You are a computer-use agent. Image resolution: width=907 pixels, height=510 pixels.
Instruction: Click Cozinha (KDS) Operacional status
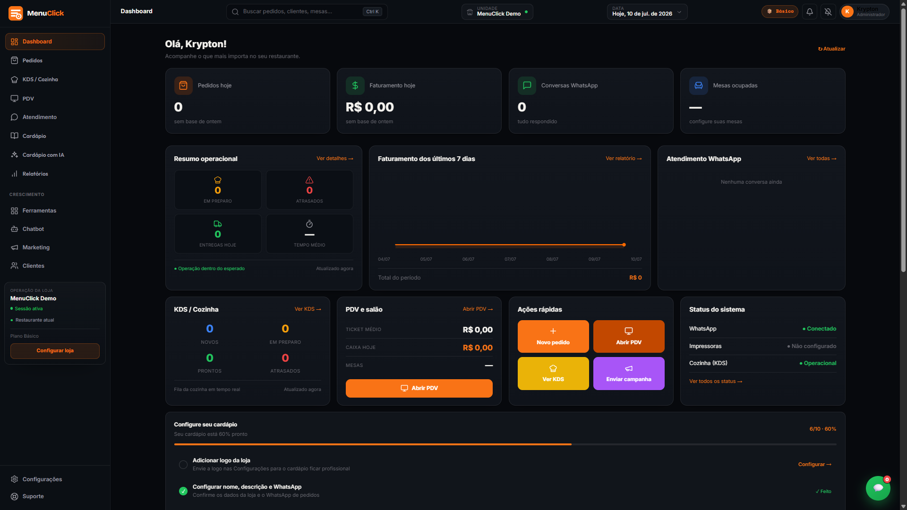[818, 363]
